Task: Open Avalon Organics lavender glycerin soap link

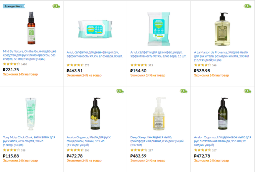Action: (223, 141)
